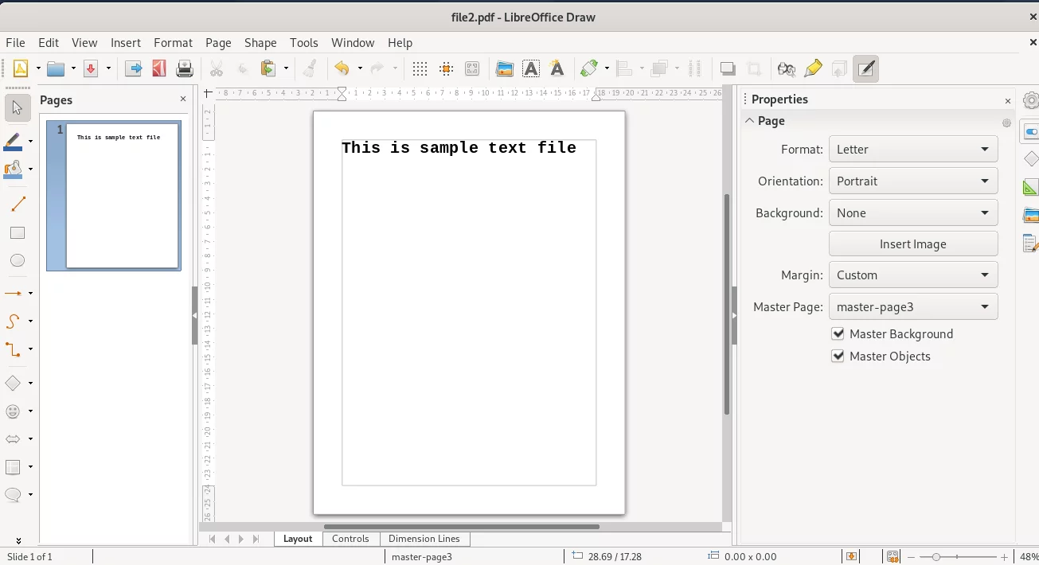Select the Ellipse tool
Screen dimensions: 1039x565
coord(18,260)
